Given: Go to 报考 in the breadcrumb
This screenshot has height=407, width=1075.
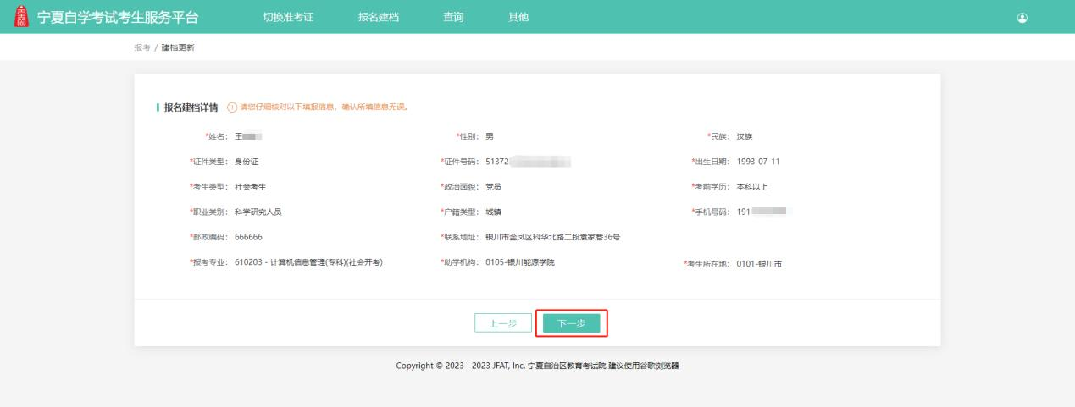Looking at the screenshot, I should pos(141,47).
